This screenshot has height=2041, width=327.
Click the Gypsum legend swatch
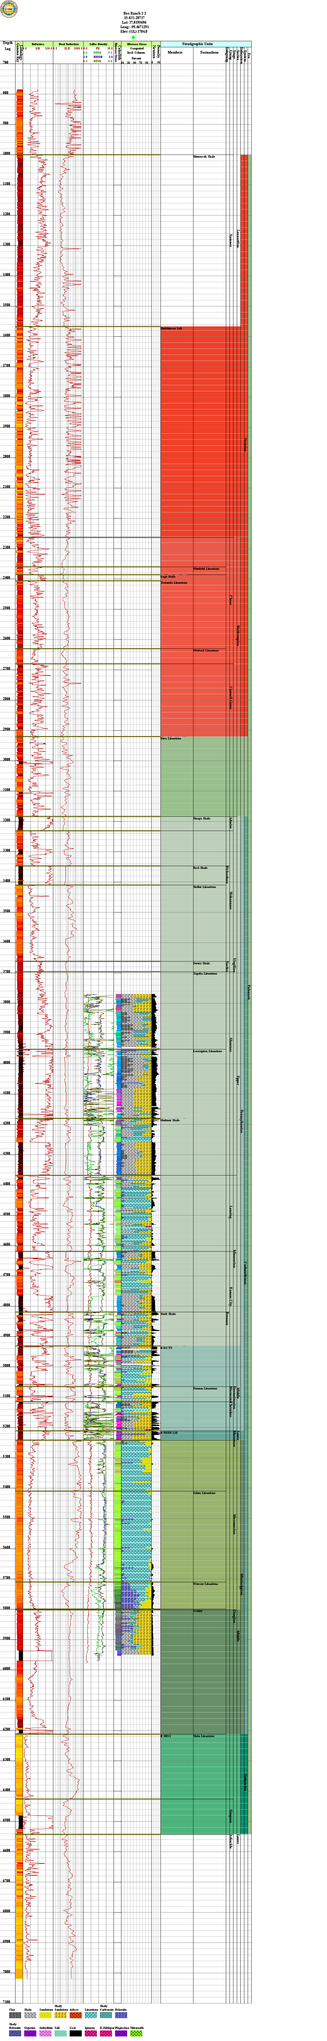click(x=30, y=2033)
